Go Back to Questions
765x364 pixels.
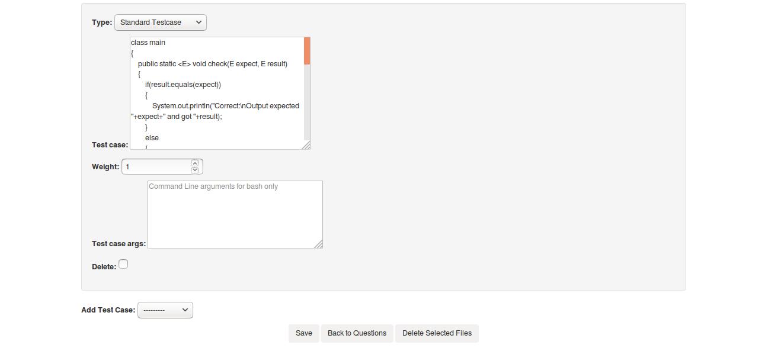tap(357, 333)
